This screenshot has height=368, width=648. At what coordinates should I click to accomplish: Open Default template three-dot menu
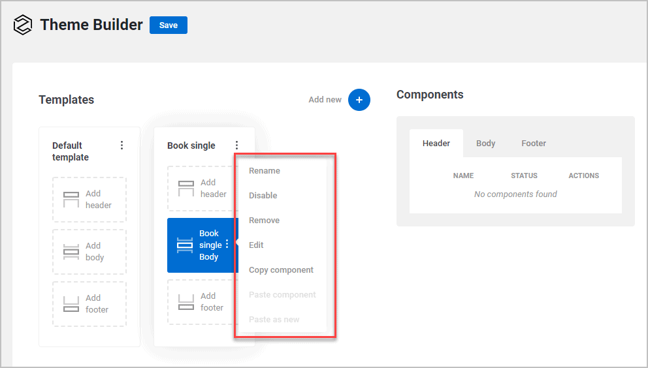click(121, 146)
